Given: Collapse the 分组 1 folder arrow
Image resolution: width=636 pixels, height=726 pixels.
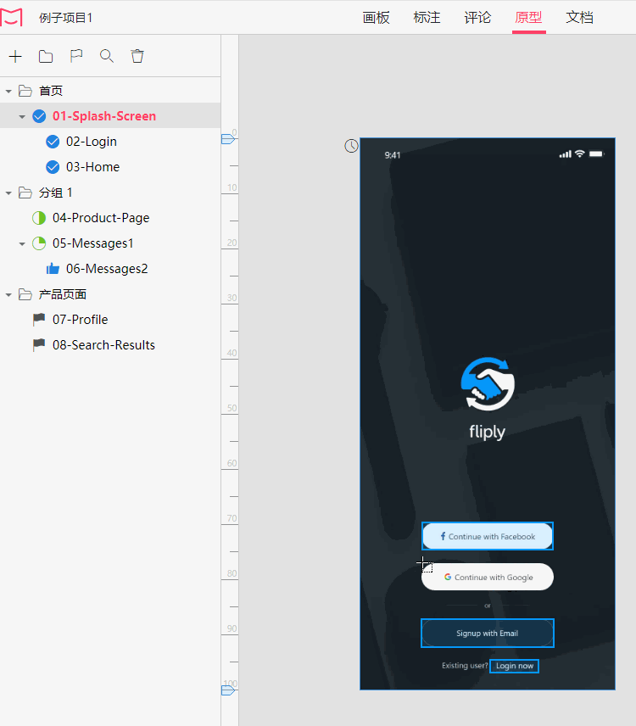Looking at the screenshot, I should pyautogui.click(x=8, y=193).
